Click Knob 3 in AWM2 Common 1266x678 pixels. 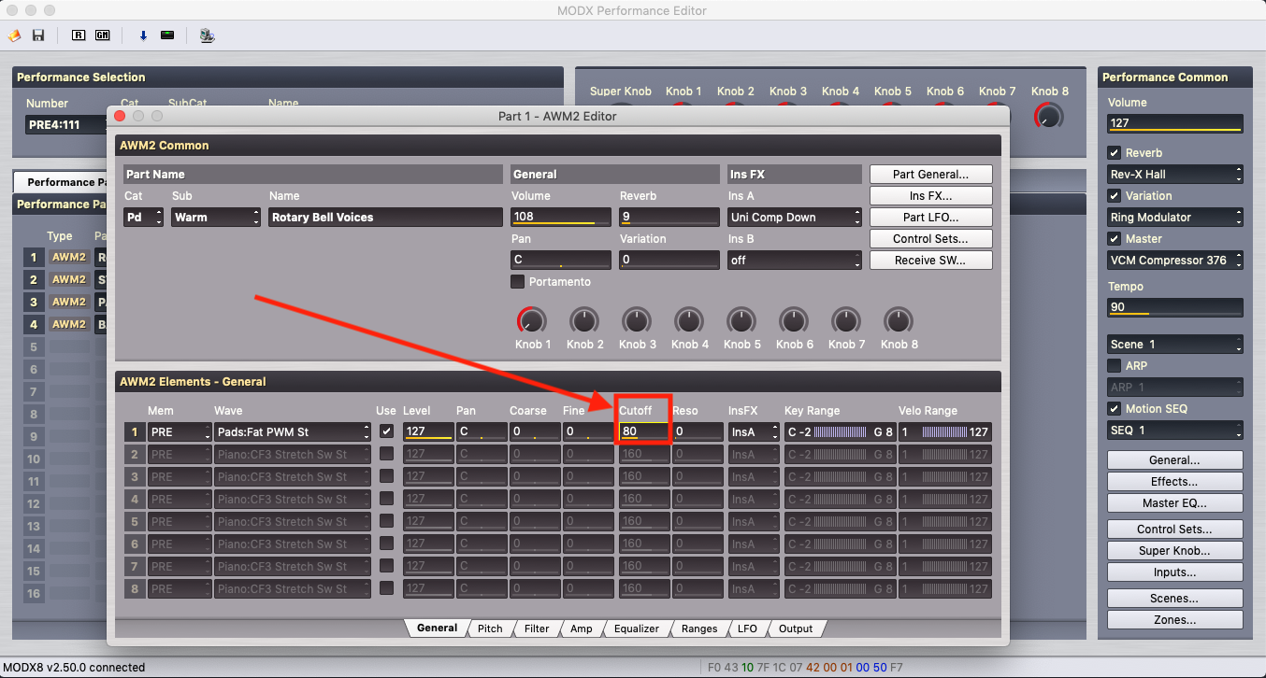coord(637,321)
